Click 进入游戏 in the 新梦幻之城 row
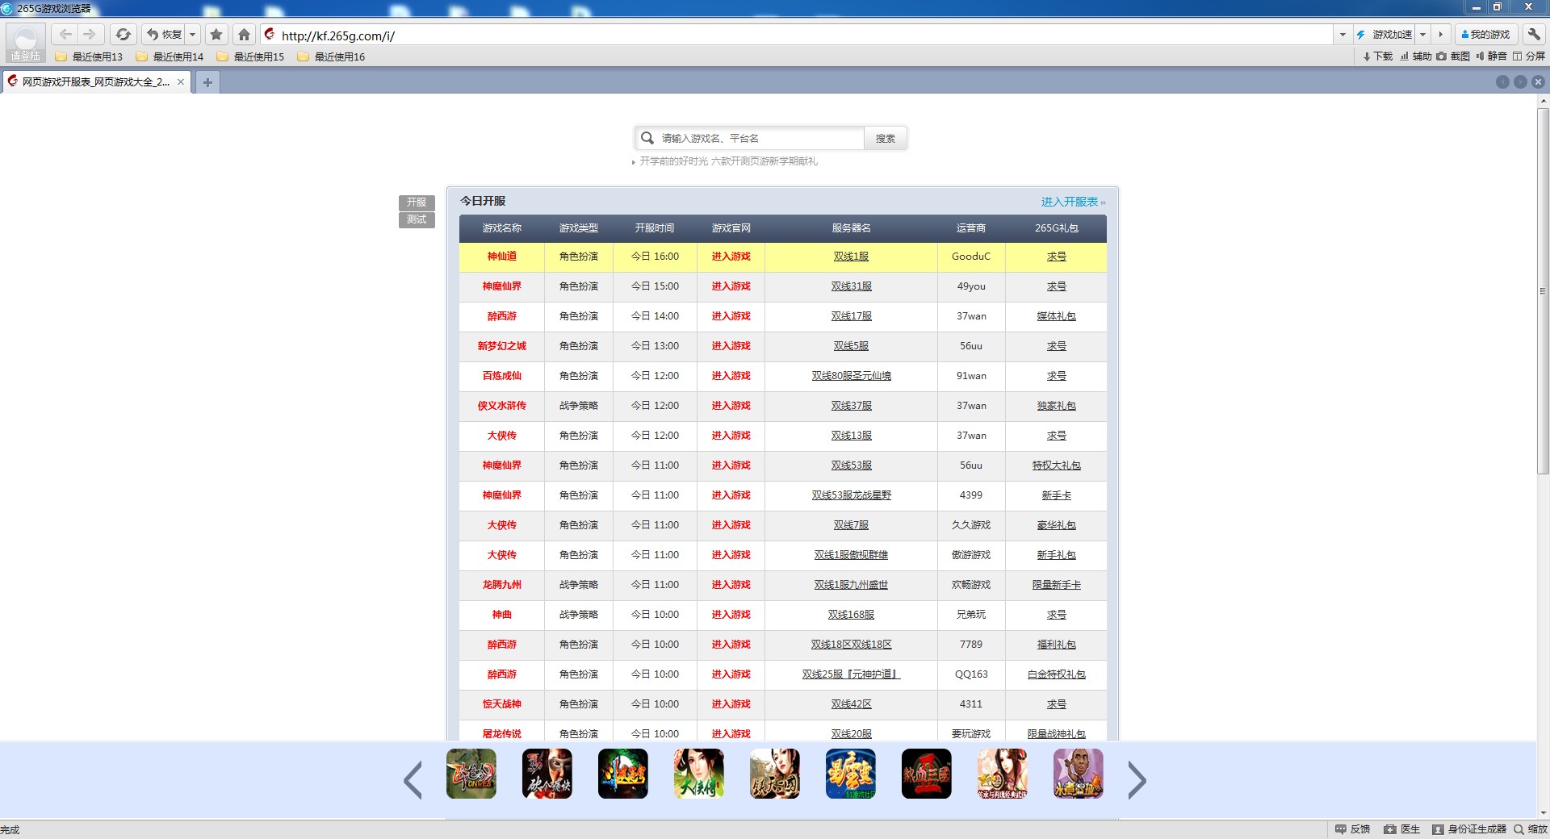The image size is (1550, 839). (x=731, y=346)
